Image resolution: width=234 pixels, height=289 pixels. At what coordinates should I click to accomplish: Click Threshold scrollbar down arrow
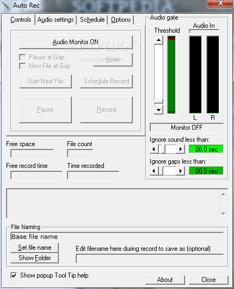[158, 110]
